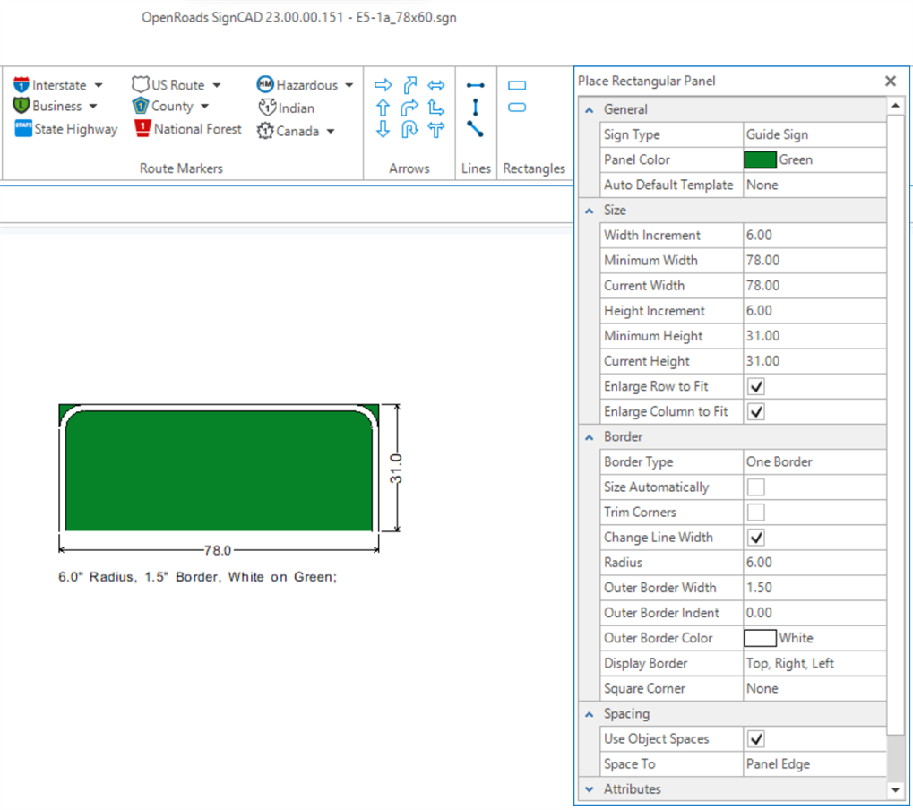Insert the down arrow
913x810 pixels.
coord(383,129)
